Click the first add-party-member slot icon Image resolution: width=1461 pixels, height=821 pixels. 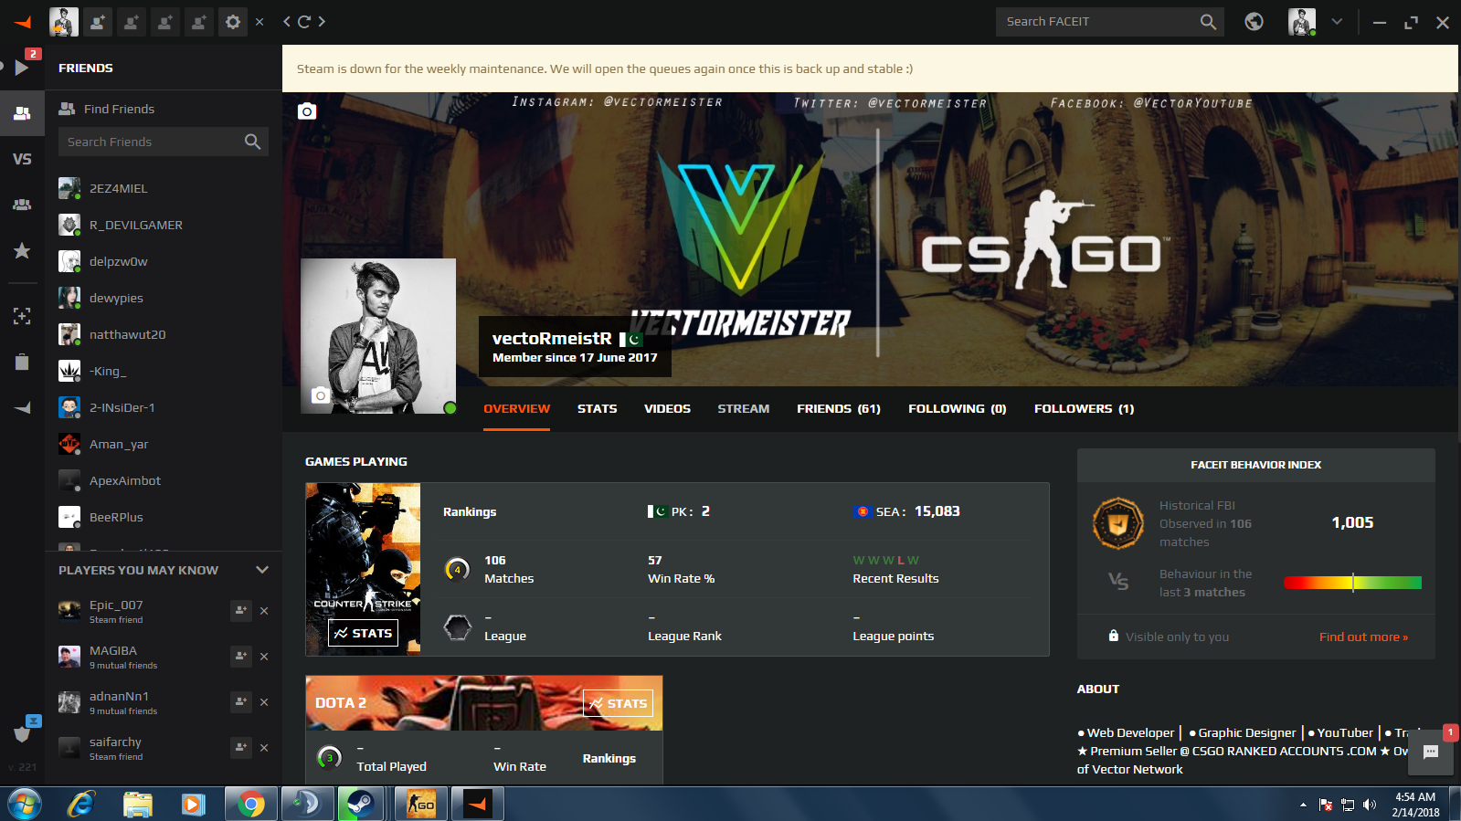[98, 22]
